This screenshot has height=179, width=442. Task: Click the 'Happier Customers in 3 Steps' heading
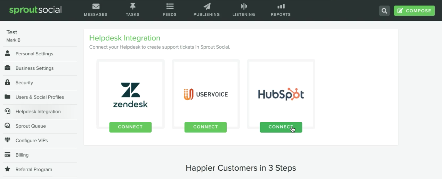[241, 168]
